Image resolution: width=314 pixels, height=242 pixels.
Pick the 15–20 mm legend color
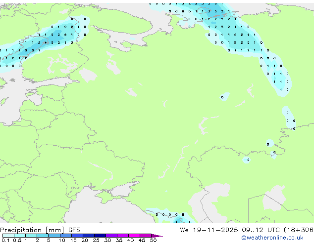(x=77, y=236)
